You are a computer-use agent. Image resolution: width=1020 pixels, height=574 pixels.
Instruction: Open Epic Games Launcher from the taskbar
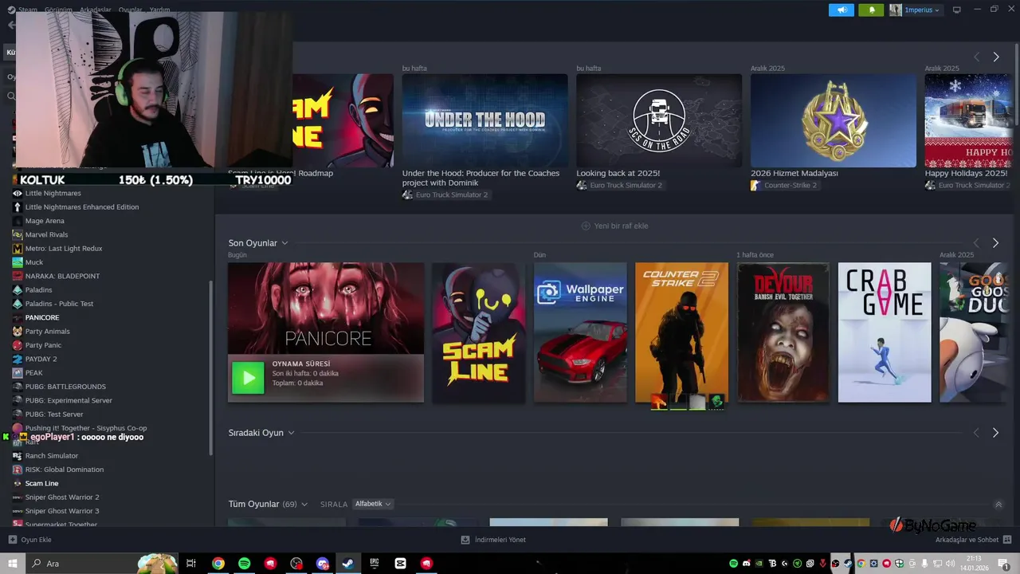(x=375, y=564)
